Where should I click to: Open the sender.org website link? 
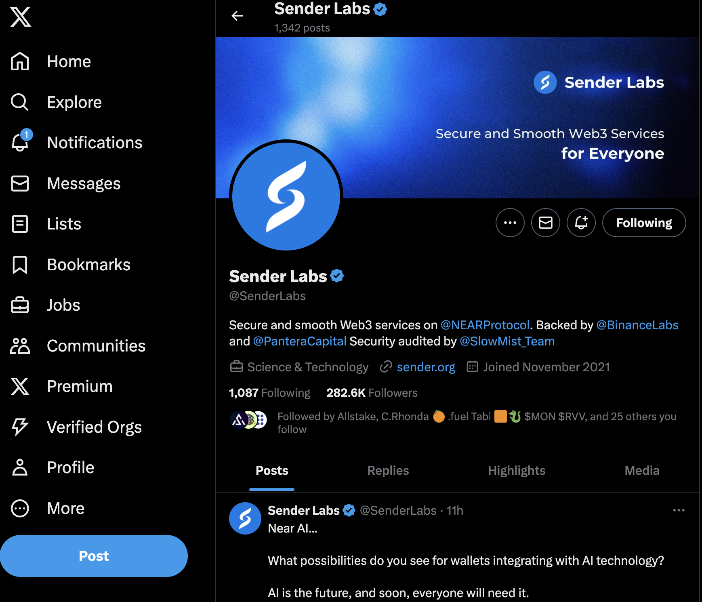click(426, 367)
